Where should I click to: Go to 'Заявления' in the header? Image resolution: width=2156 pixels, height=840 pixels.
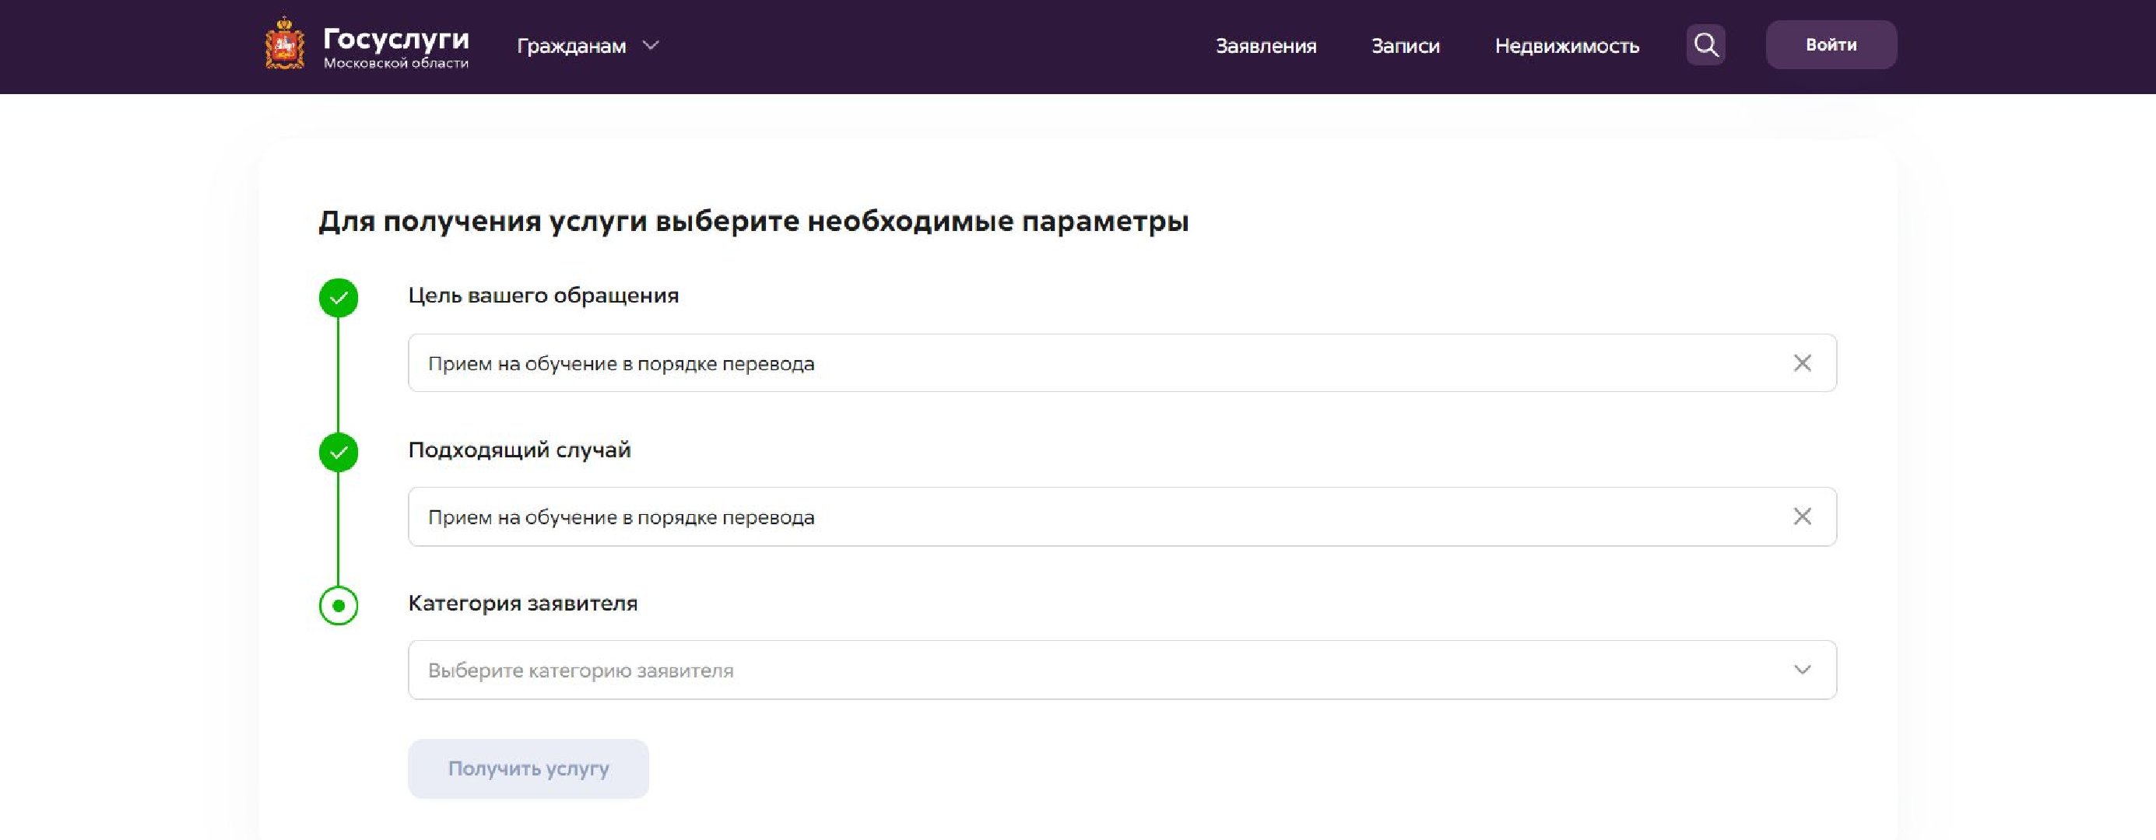point(1266,46)
